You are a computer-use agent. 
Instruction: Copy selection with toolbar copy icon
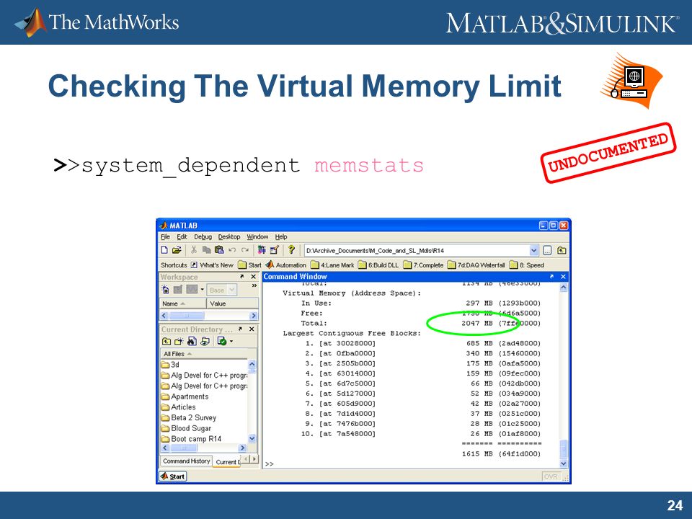coord(206,250)
